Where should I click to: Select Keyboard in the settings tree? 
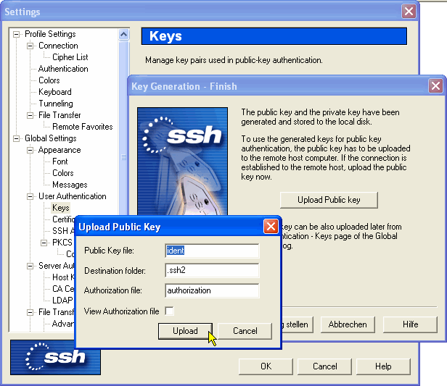click(x=55, y=92)
